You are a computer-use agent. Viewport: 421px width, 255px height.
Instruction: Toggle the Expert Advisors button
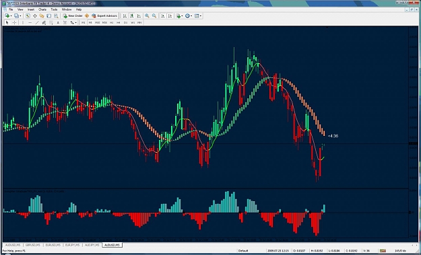click(104, 16)
